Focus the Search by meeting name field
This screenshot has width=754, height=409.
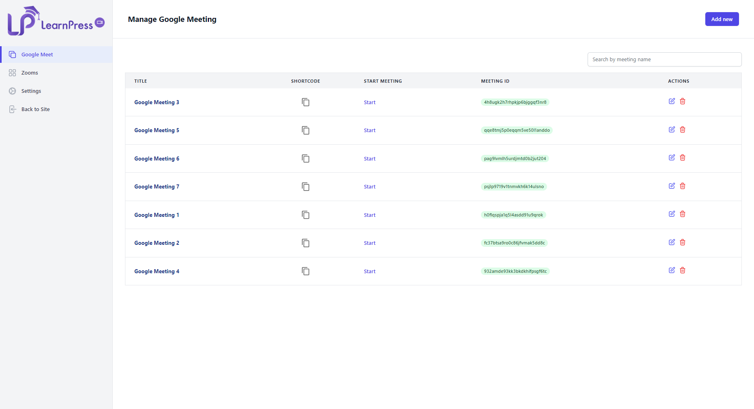coord(664,60)
